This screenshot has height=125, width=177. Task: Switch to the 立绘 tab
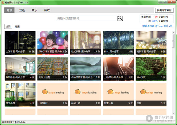tap(22, 10)
